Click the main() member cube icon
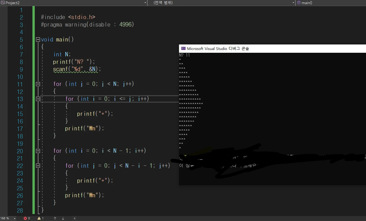 click(x=299, y=2)
